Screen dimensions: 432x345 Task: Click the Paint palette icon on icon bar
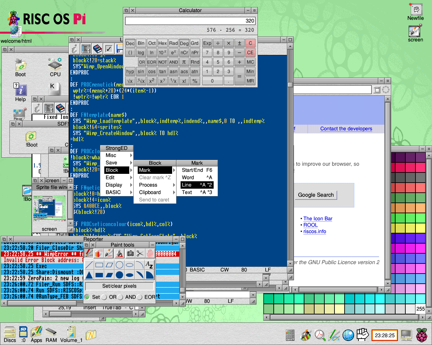click(x=306, y=335)
